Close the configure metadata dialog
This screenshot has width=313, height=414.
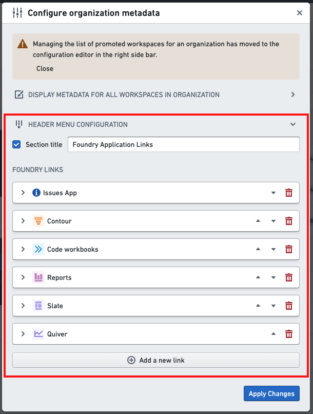tap(300, 13)
